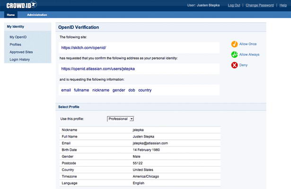This screenshot has width=291, height=189.
Task: Click the Log Out link
Action: pos(234,5)
